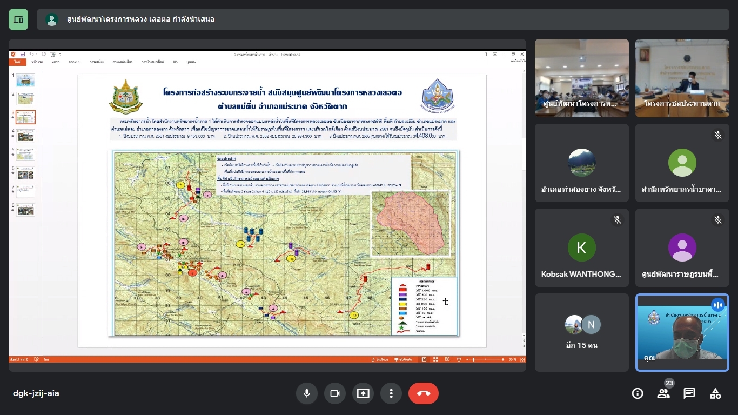
Task: Select slide 7 thumbnail
Action: coord(25,191)
